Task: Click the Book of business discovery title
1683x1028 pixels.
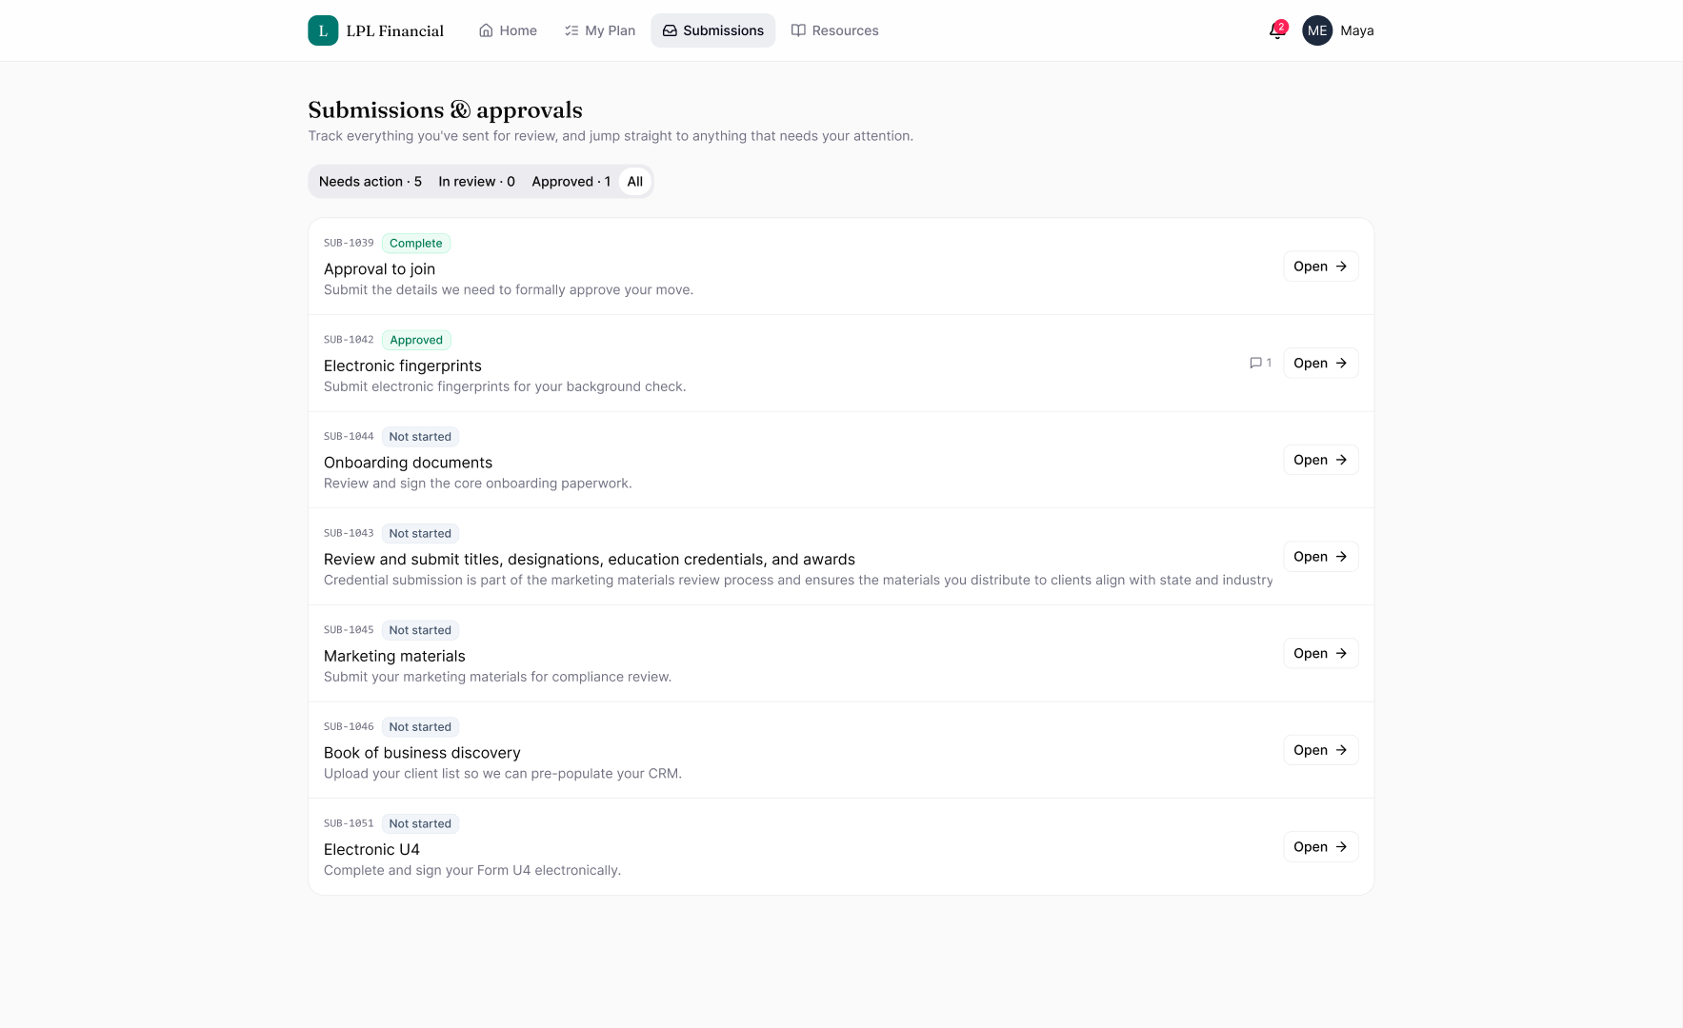Action: pos(422,753)
